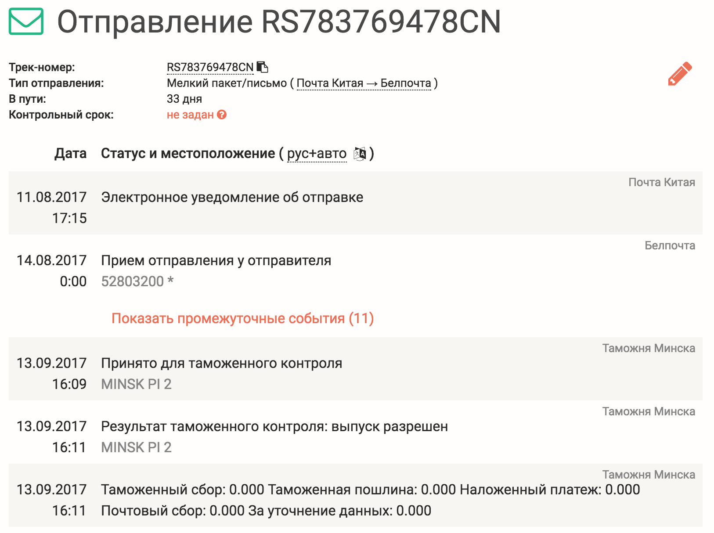
Task: Open the Почта Китая → Белпочта link
Action: pyautogui.click(x=364, y=83)
